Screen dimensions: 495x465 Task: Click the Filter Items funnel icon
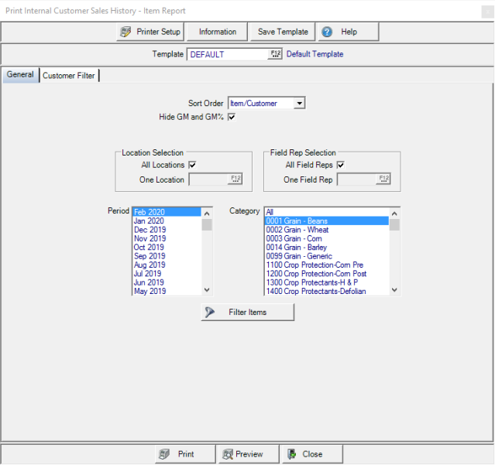point(209,312)
